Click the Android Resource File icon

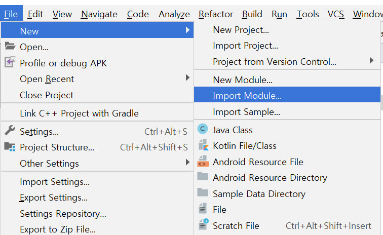pos(203,161)
